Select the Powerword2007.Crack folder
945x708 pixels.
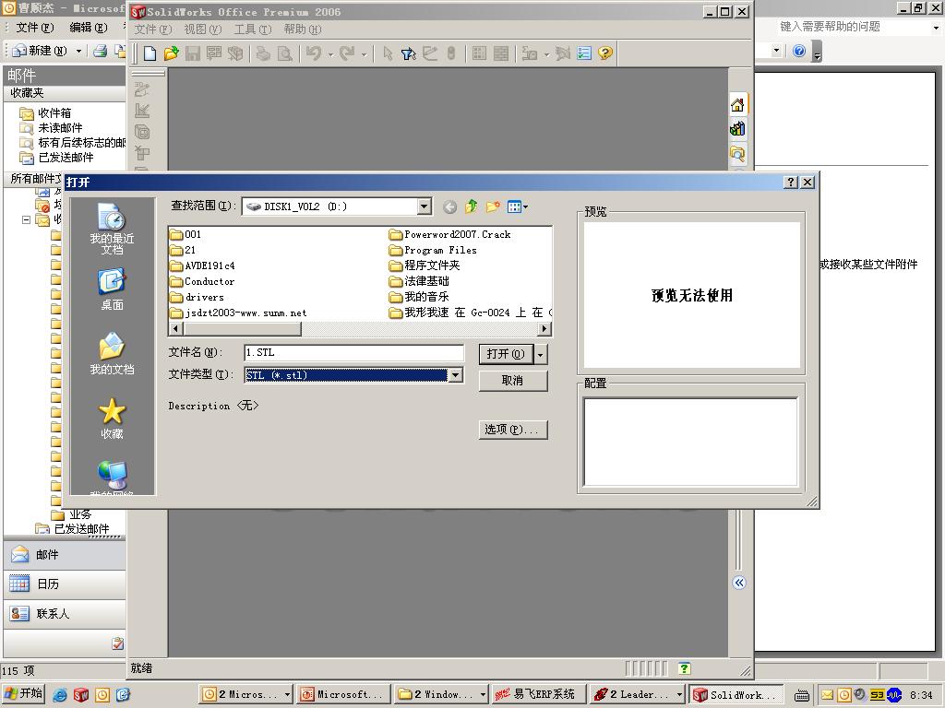[x=449, y=234]
